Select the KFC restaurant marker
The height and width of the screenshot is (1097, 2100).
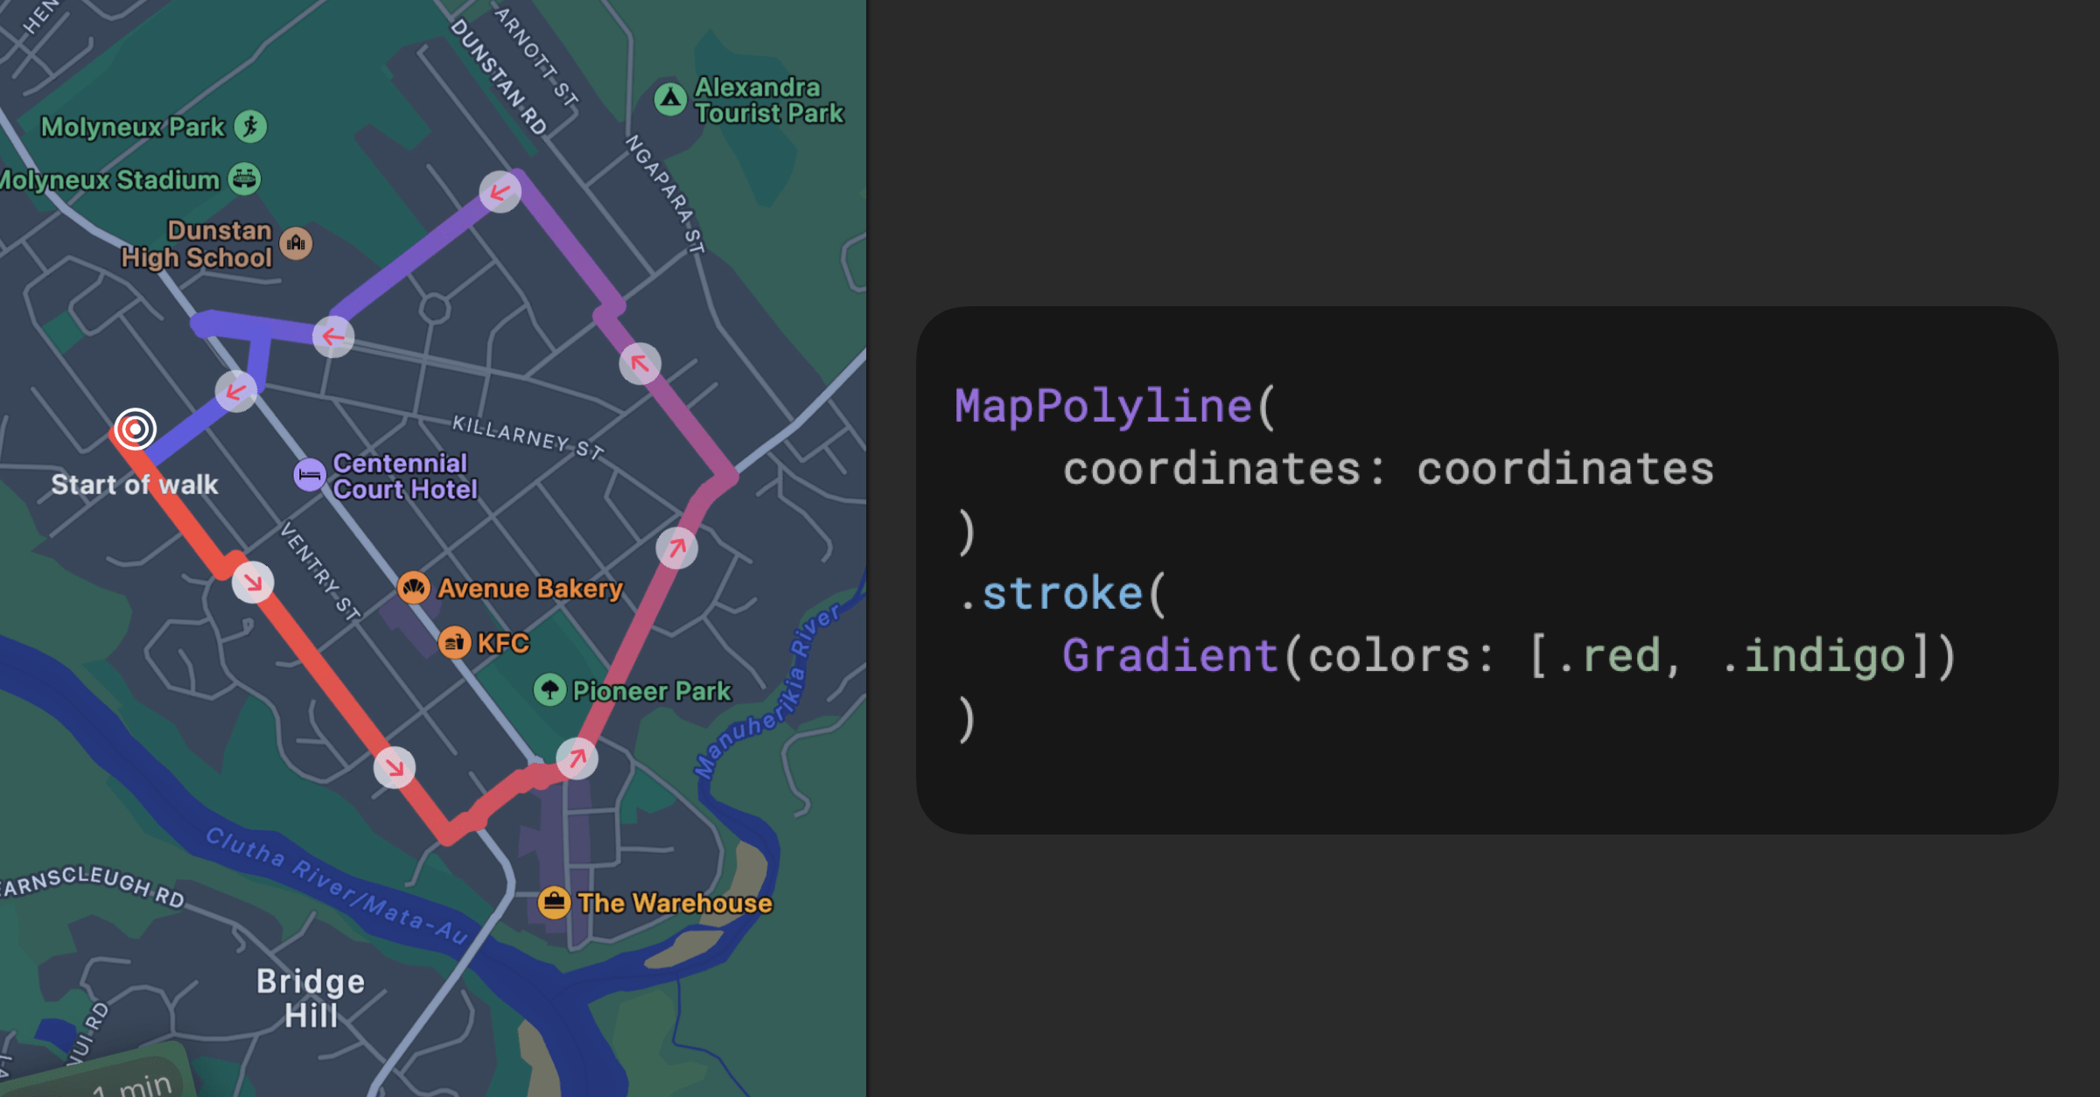(x=454, y=643)
